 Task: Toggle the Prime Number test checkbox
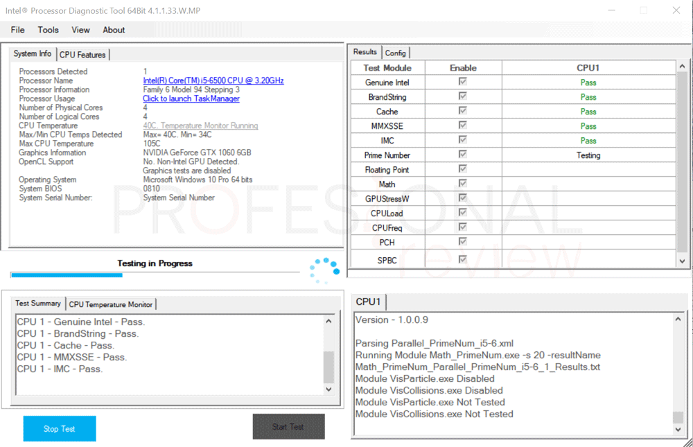[463, 155]
